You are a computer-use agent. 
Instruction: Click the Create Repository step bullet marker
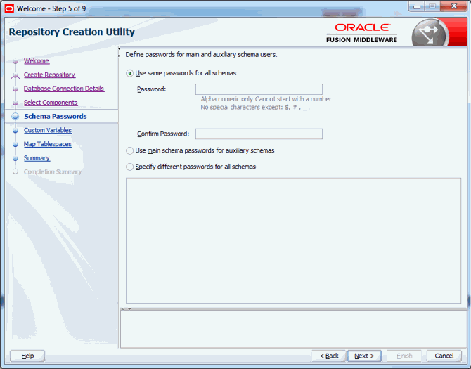click(x=15, y=75)
